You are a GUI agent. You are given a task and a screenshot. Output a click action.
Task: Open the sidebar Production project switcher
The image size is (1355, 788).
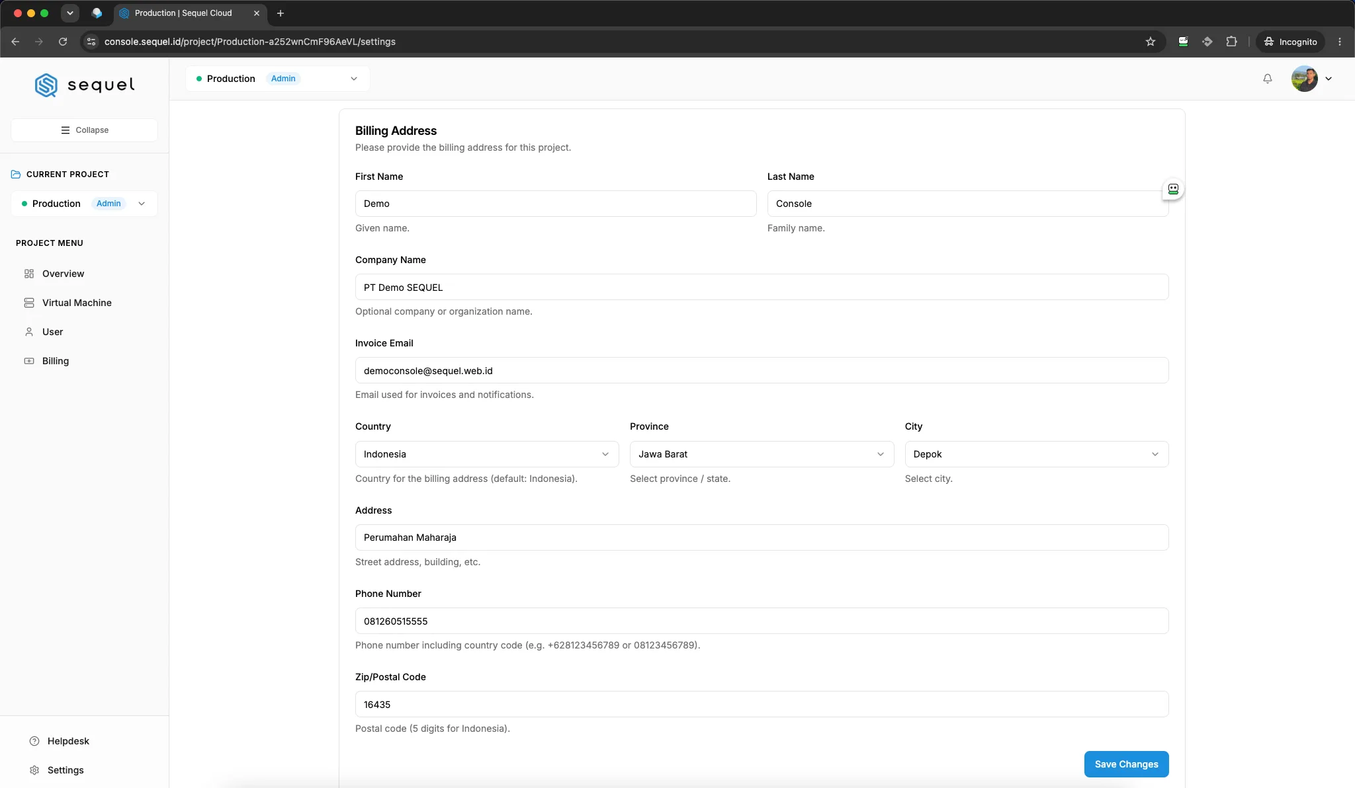pos(84,204)
